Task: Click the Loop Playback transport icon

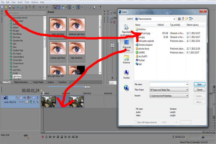Action: point(46,137)
